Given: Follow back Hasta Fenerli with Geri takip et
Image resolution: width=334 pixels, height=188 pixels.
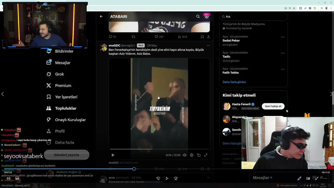Looking at the screenshot, I should pos(273,106).
